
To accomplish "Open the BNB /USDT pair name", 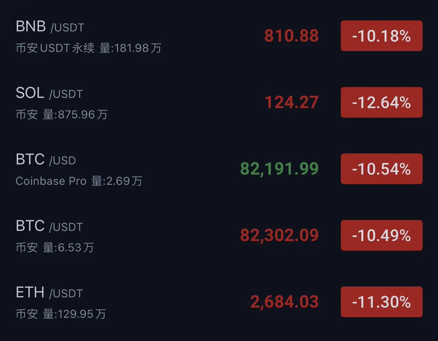I will pyautogui.click(x=50, y=27).
